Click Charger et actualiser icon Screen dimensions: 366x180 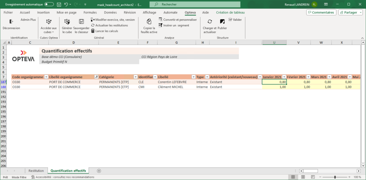click(209, 21)
